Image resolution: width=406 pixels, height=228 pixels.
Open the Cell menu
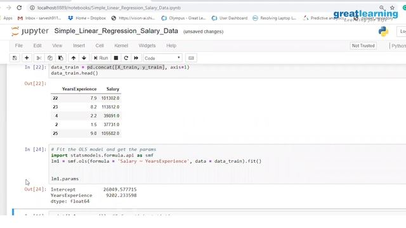coord(100,46)
